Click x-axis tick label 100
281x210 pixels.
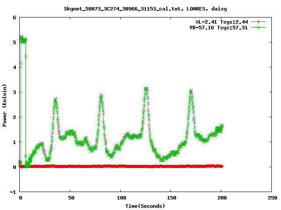(122, 198)
